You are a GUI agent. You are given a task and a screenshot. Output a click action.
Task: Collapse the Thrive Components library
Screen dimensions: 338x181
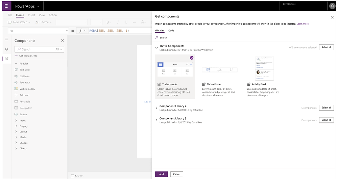tap(156, 48)
